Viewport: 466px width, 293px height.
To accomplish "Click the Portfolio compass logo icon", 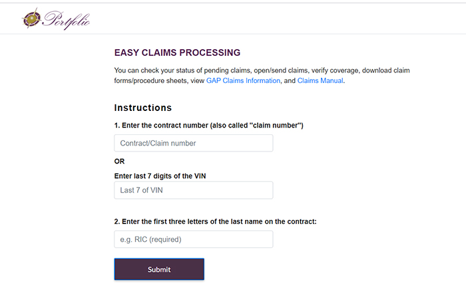I will (31, 19).
